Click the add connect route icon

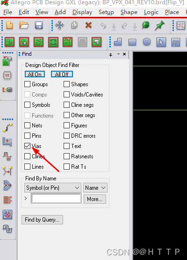7,127
